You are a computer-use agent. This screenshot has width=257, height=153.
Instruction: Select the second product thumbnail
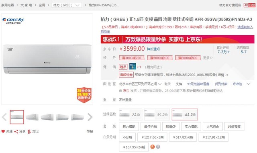click(x=32, y=117)
